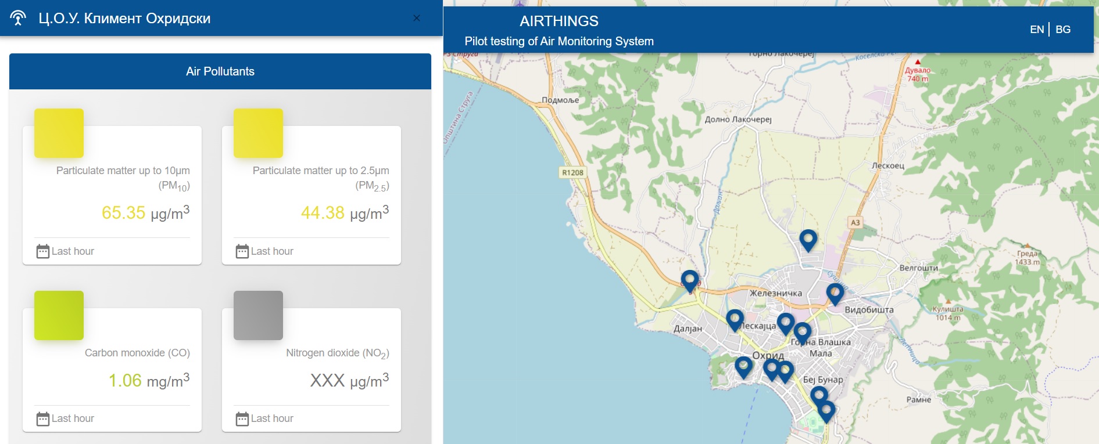Image resolution: width=1099 pixels, height=444 pixels.
Task: Click the green Carbon monoxide color swatch
Action: (x=59, y=315)
